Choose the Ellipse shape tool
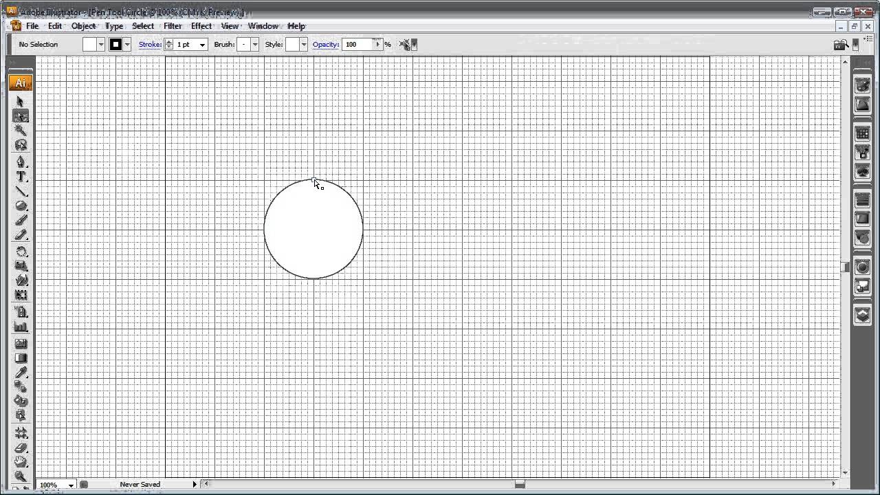The image size is (880, 495). click(21, 206)
